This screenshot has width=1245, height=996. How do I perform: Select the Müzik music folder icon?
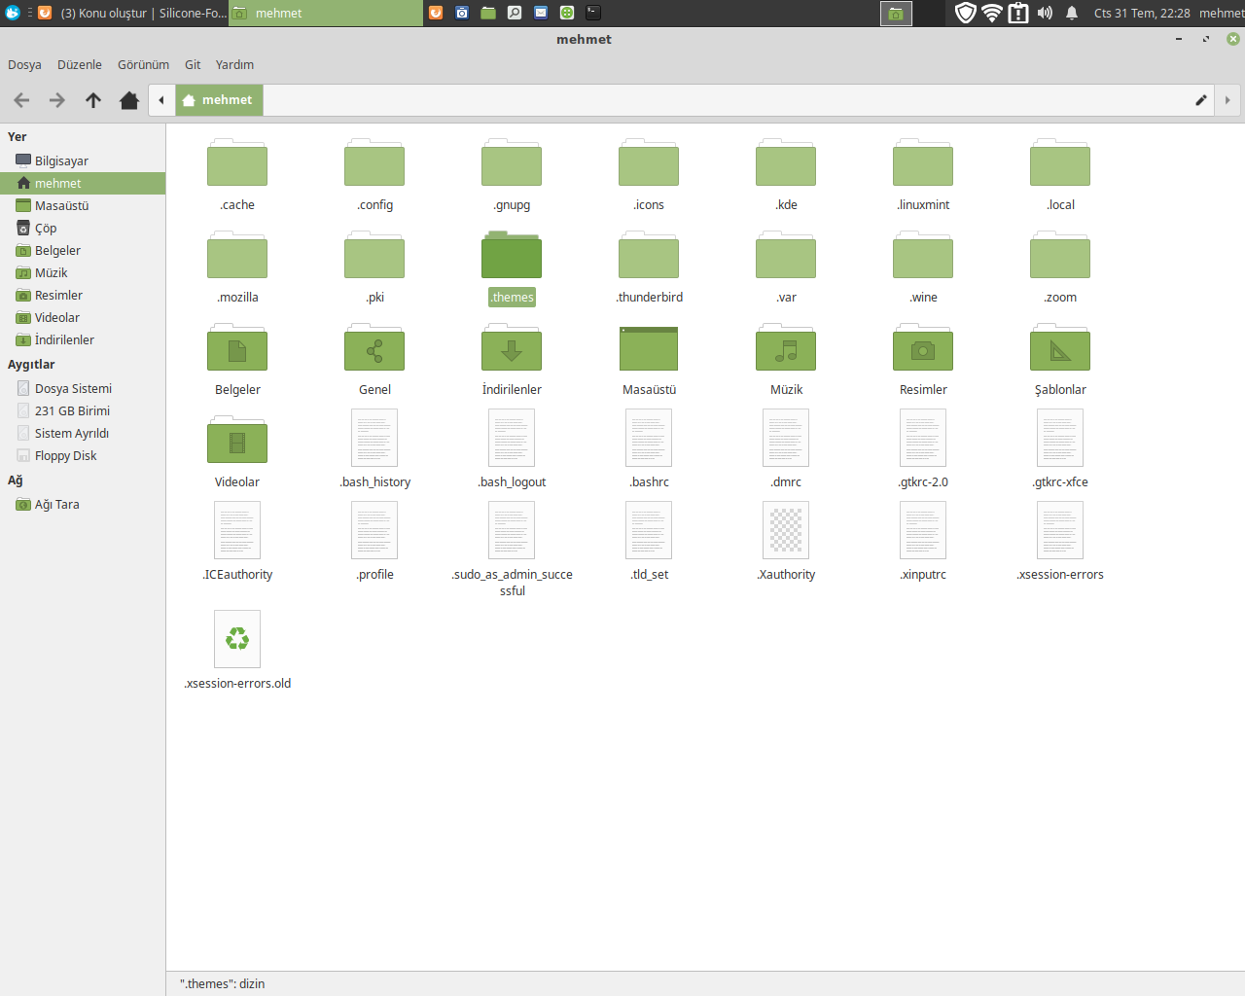point(786,347)
